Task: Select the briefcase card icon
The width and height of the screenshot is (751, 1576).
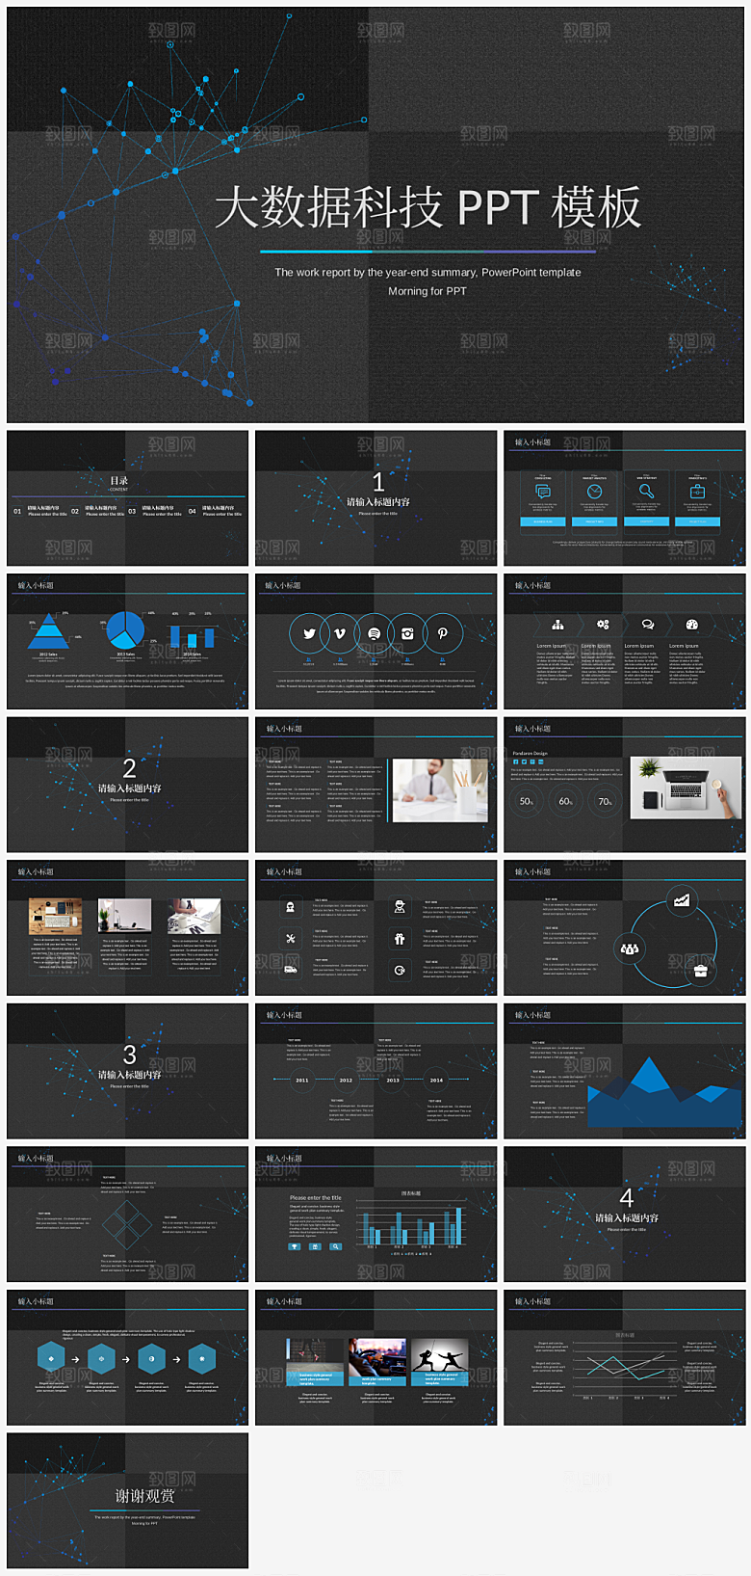Action: pyautogui.click(x=698, y=492)
